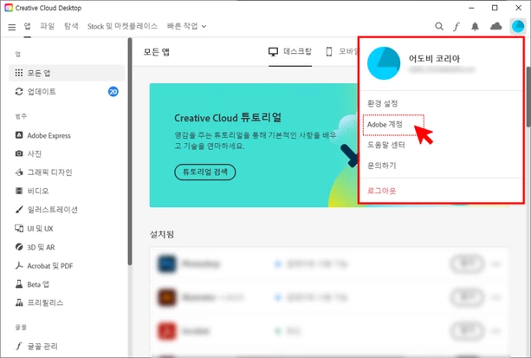
Task: Click the 그래픽 디자인 category icon
Action: click(19, 172)
